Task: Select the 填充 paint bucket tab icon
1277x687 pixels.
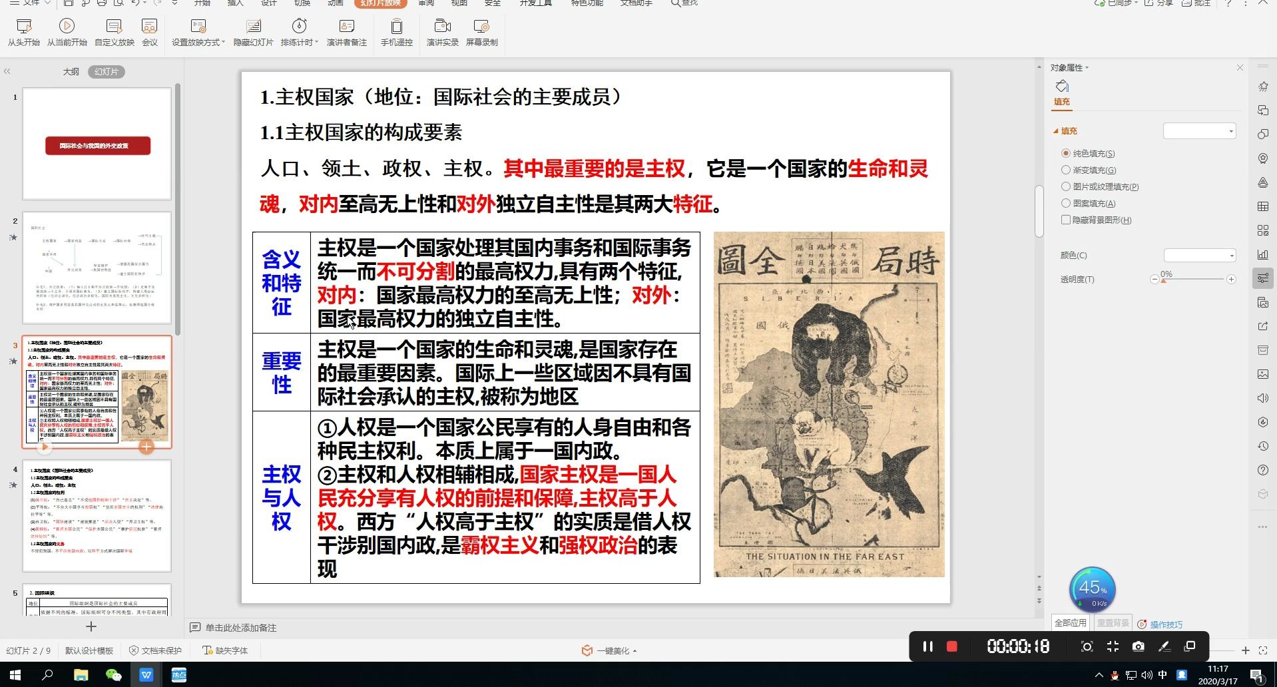Action: [x=1062, y=87]
